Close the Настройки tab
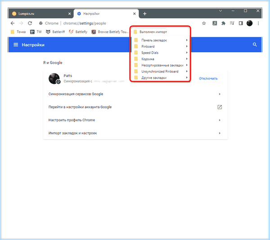270x240 pixels. (134, 14)
